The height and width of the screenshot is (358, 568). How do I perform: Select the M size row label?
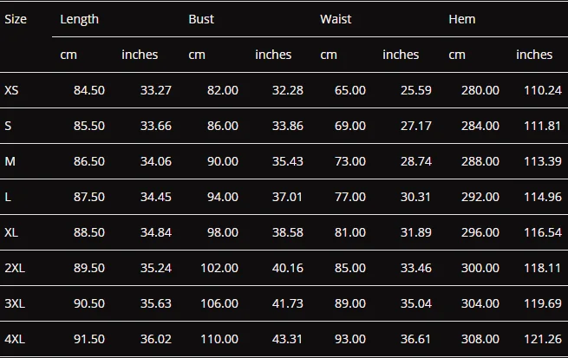10,161
